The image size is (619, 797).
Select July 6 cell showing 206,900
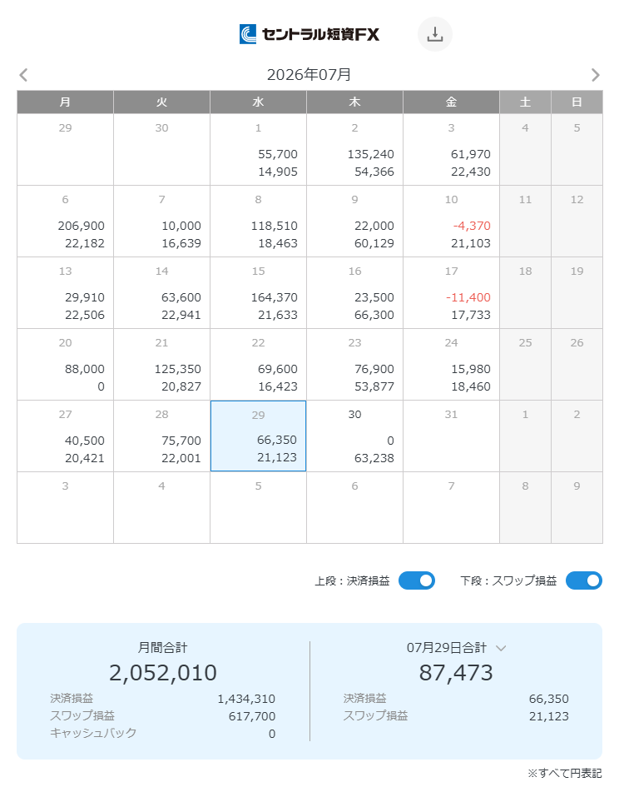click(66, 221)
